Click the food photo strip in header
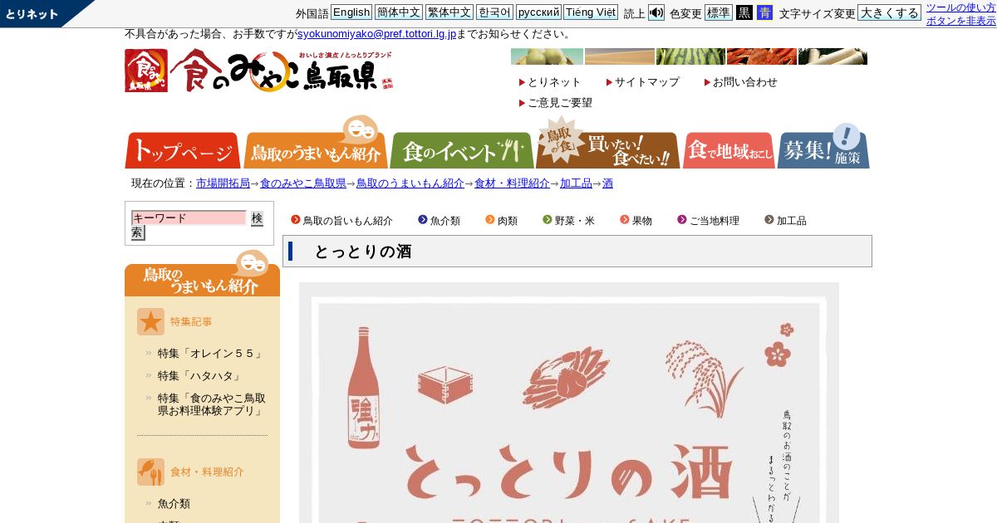 pyautogui.click(x=689, y=56)
